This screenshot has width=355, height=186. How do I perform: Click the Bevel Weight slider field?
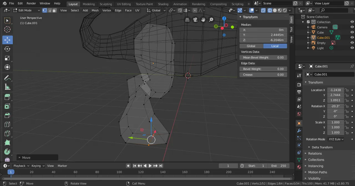263,69
